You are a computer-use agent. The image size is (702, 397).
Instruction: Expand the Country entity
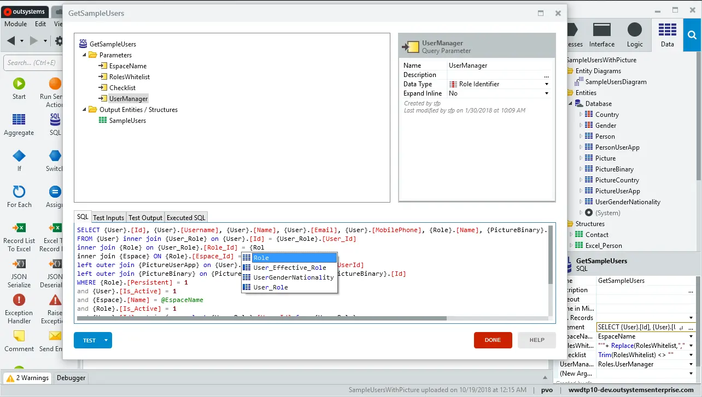point(581,115)
